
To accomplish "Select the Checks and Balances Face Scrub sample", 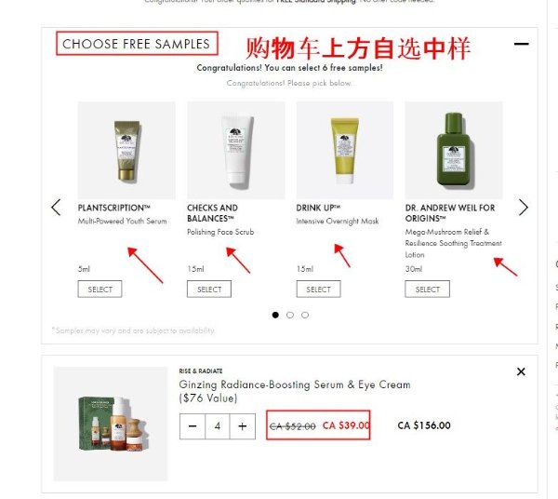I will (x=209, y=290).
